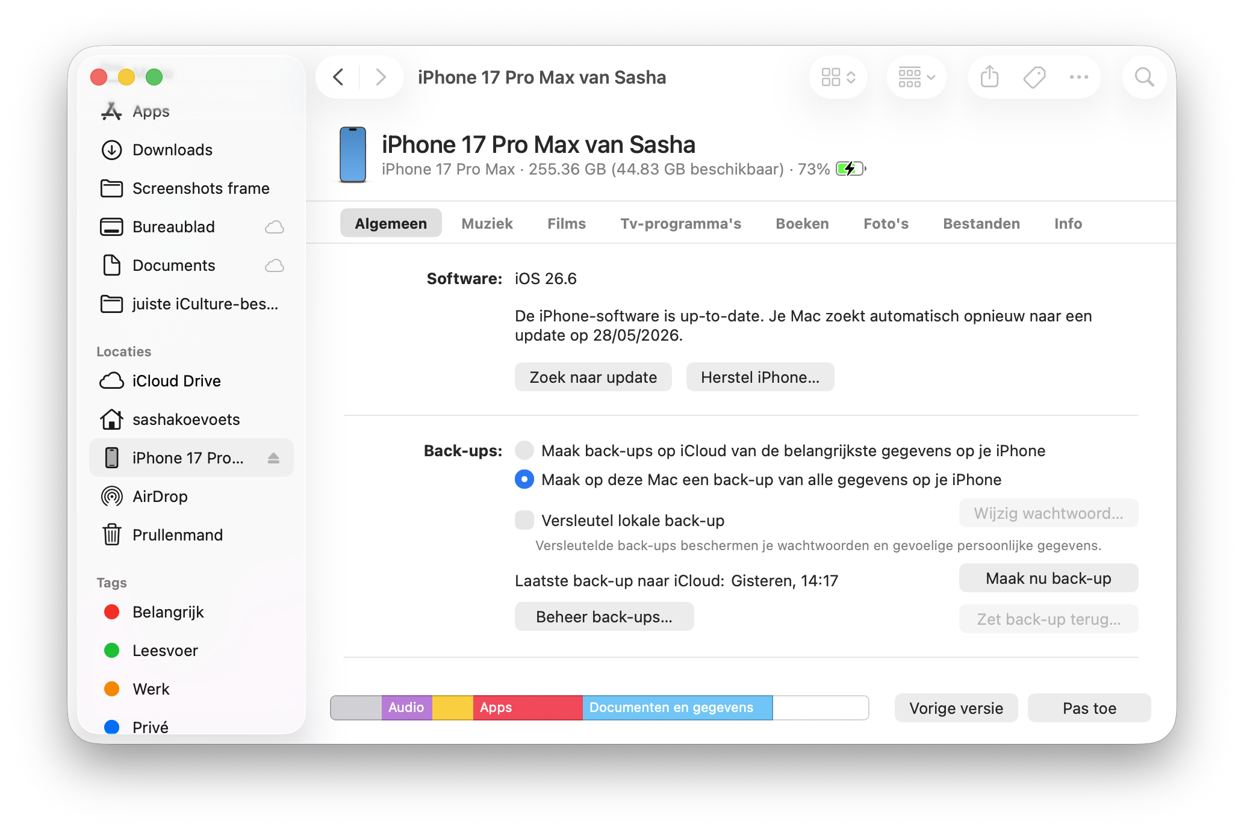Screen dimensions: 1244x833
Task: Click the Beheer back-ups... button
Action: pyautogui.click(x=604, y=617)
